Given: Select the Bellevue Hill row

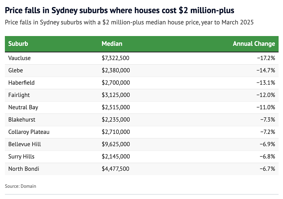Looking at the screenshot, I should [142, 144].
